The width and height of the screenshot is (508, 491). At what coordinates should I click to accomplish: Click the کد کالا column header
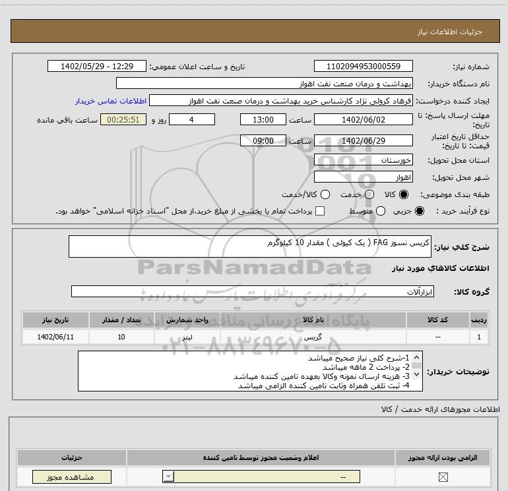coord(437,320)
